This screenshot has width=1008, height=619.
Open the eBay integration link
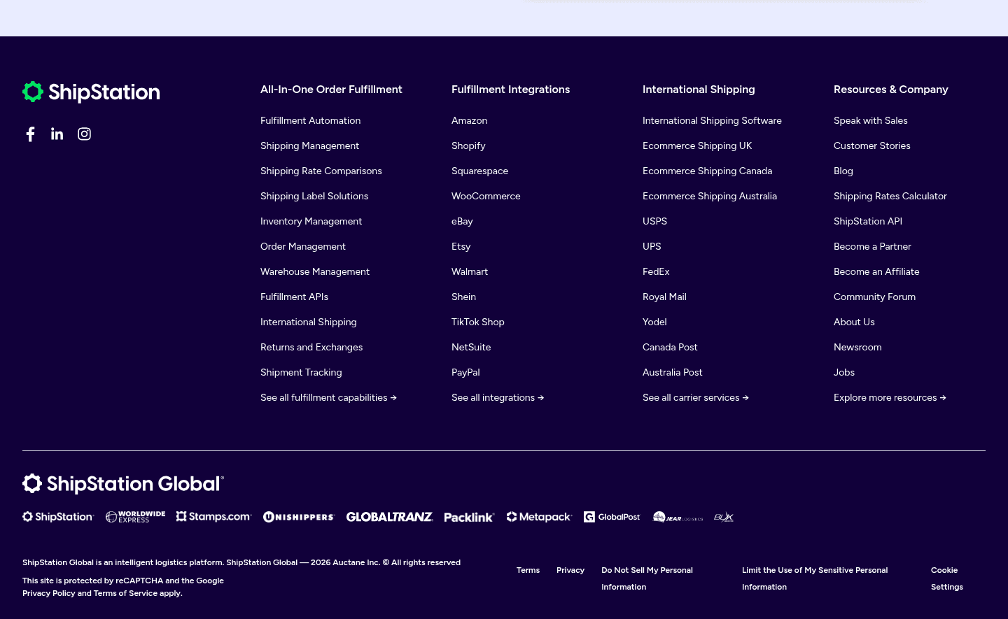pos(462,221)
